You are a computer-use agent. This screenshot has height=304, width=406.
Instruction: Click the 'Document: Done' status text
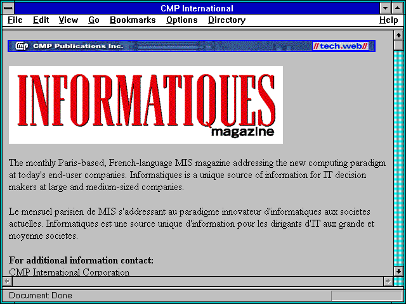[41, 295]
